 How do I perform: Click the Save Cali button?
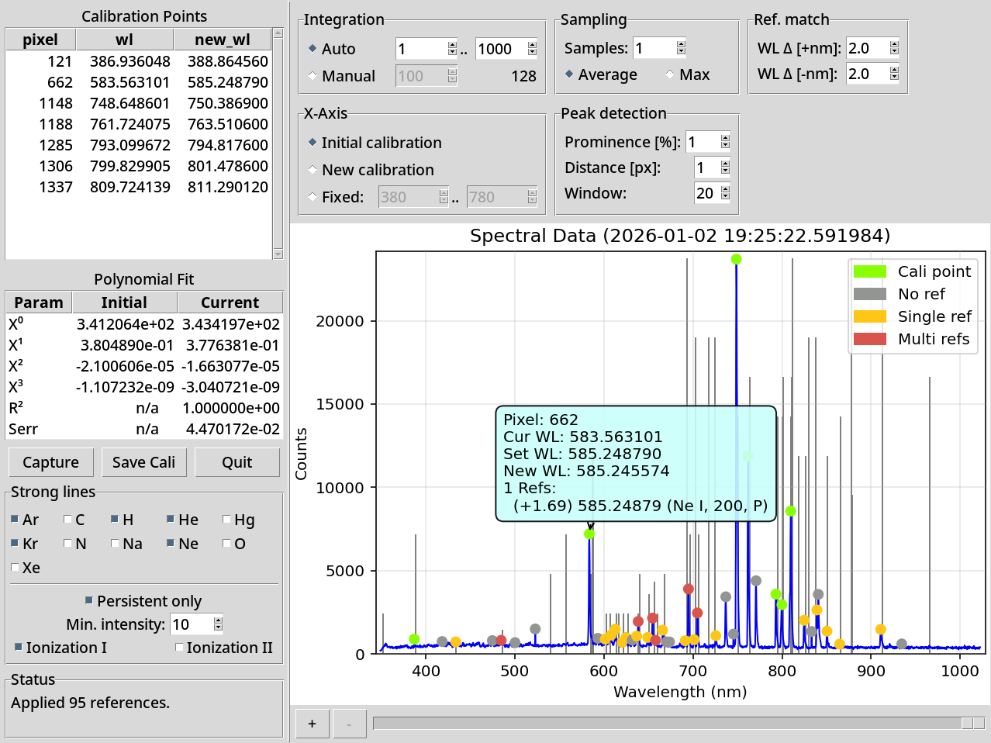click(x=143, y=462)
